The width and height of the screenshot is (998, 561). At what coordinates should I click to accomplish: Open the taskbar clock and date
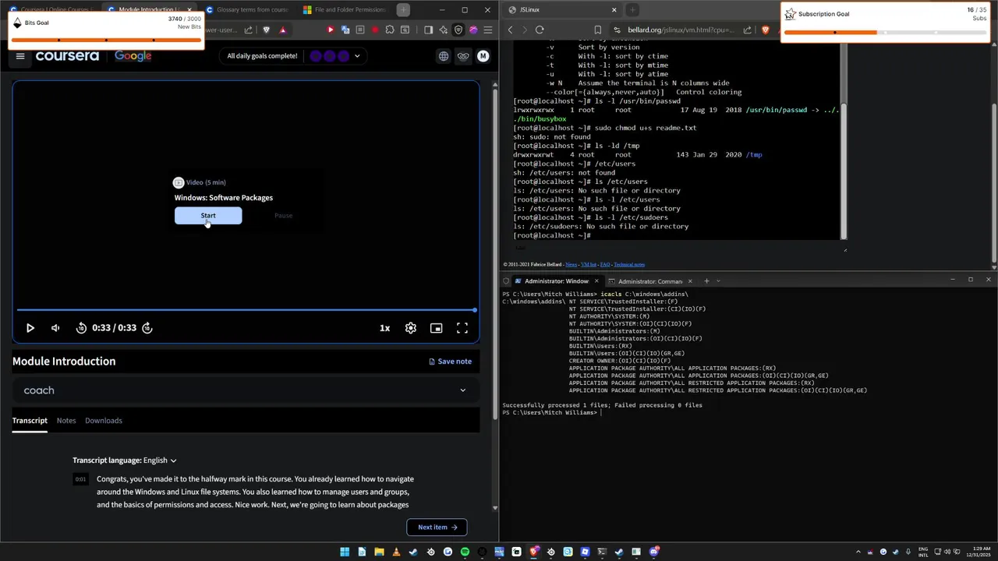(979, 552)
